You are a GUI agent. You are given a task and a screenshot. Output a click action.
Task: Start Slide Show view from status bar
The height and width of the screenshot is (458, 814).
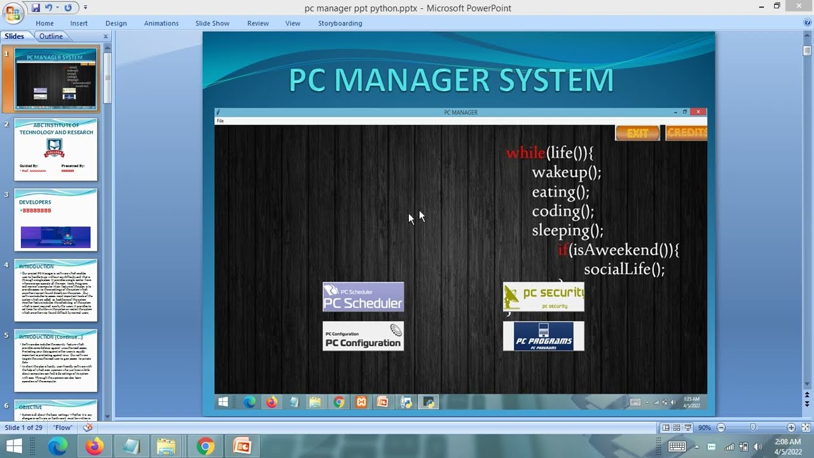tap(689, 427)
